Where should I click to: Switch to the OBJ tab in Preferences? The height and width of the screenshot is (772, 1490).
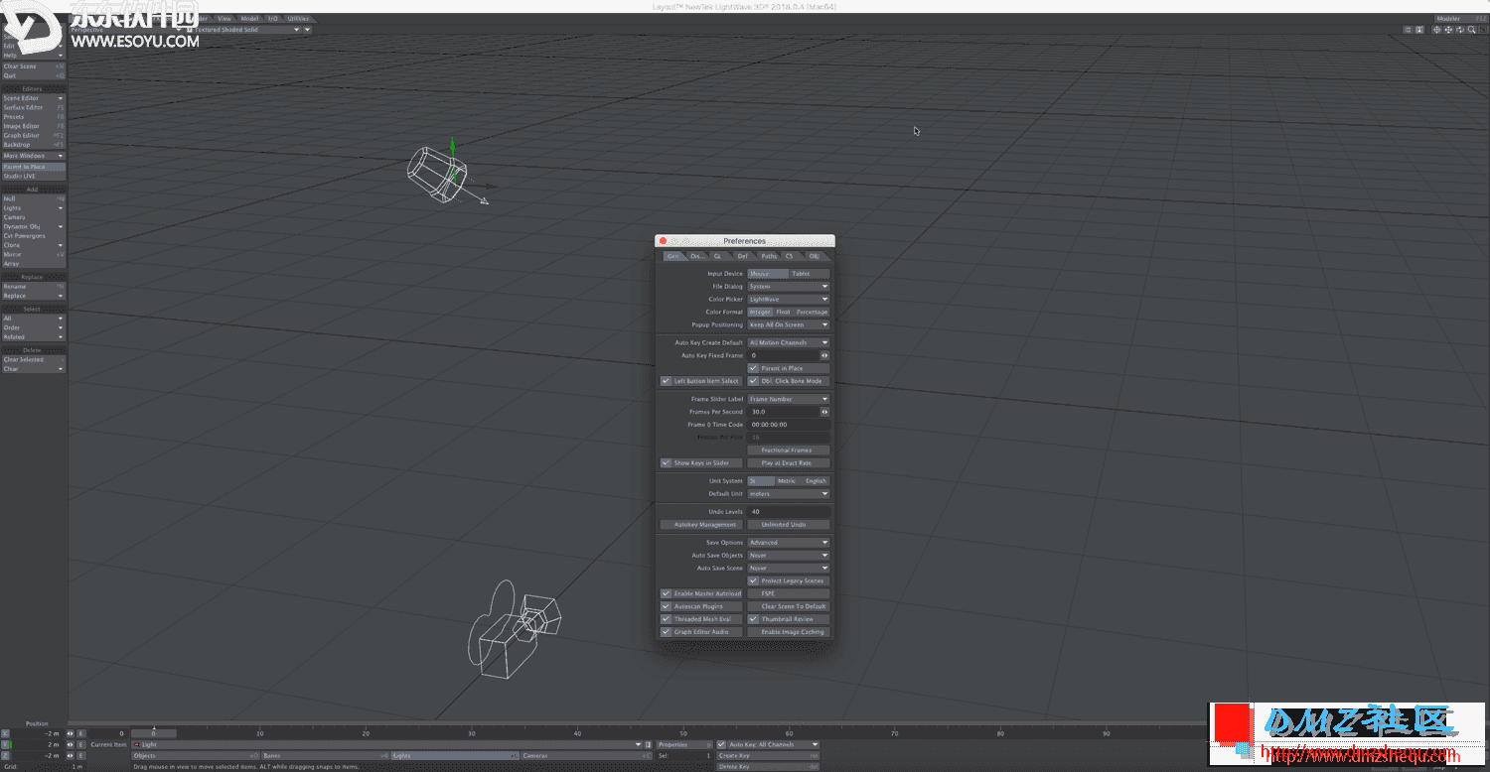815,256
